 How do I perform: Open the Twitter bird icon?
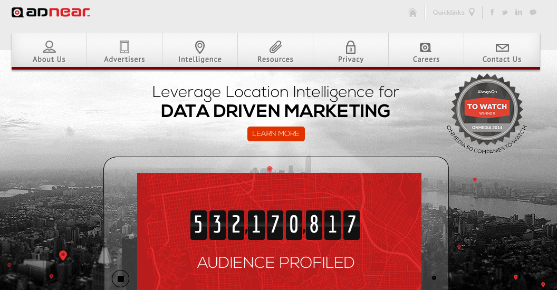505,13
